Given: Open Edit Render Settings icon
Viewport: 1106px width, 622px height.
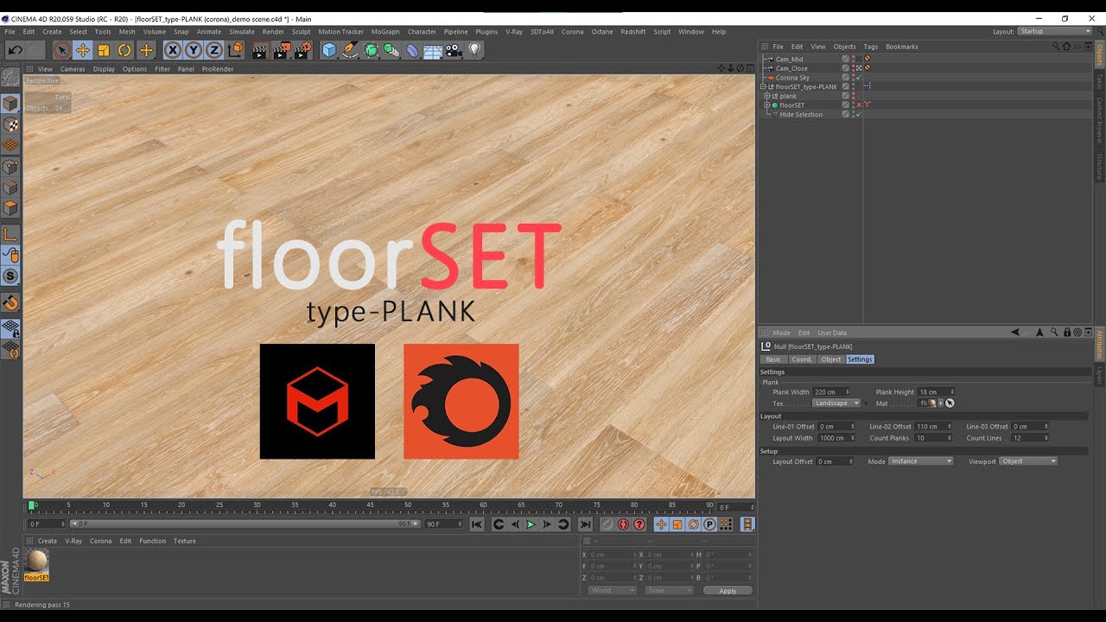Looking at the screenshot, I should 302,50.
